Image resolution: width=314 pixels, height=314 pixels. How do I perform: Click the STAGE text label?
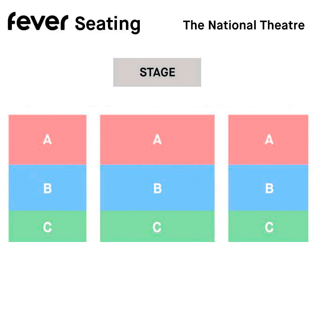[157, 72]
